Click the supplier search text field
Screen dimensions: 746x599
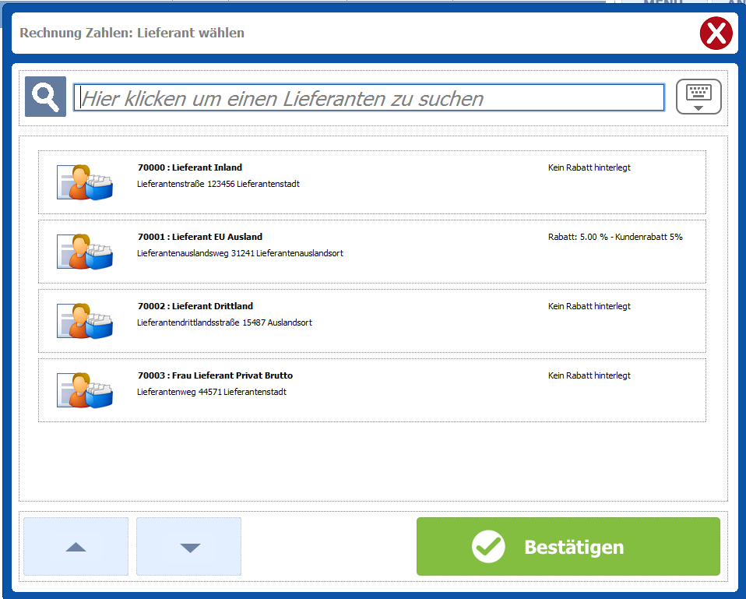(368, 98)
